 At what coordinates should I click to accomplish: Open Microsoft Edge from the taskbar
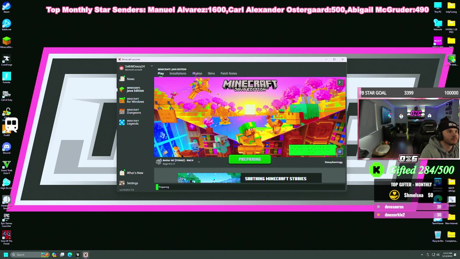click(70, 255)
